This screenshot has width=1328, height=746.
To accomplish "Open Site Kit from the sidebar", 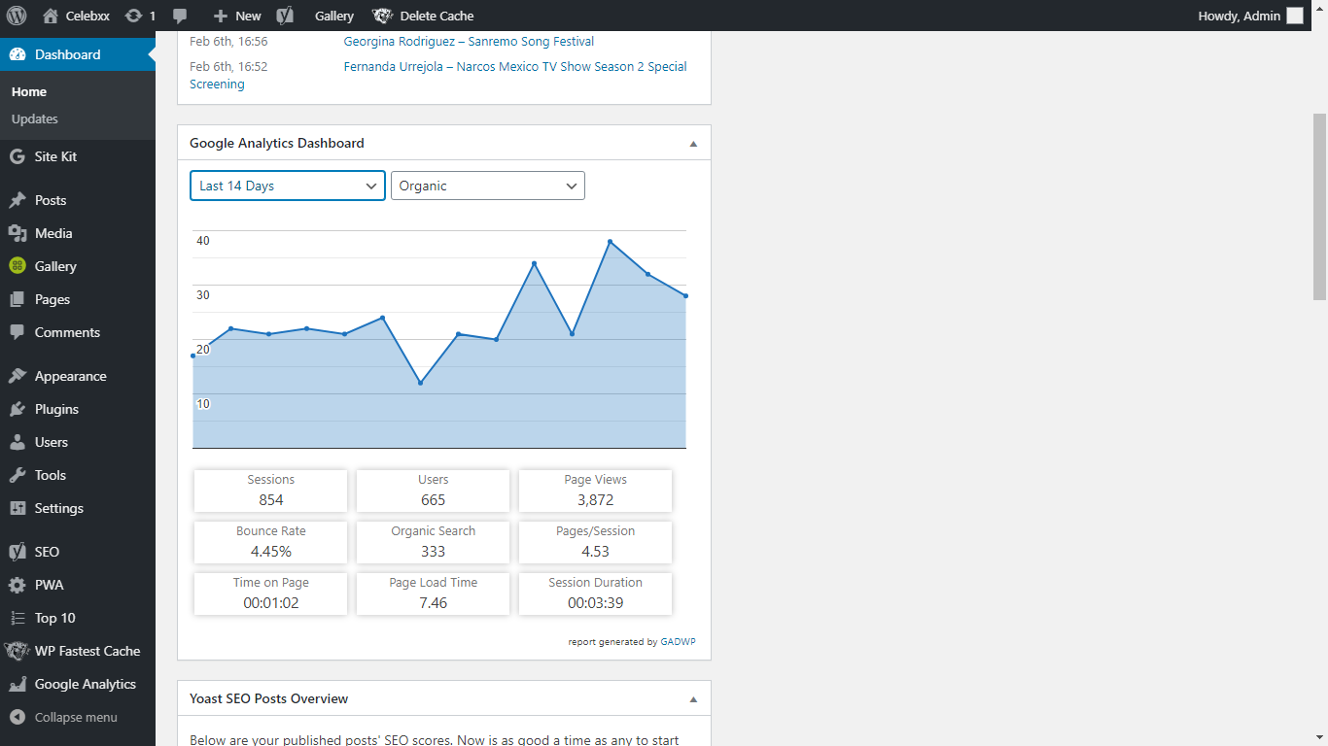I will point(55,156).
